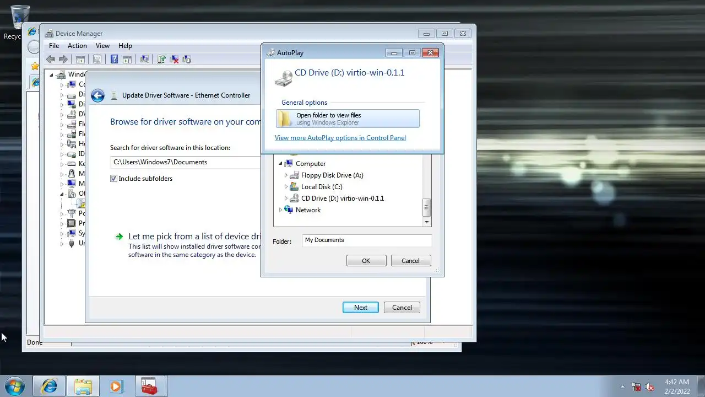Click OK in the Browse For Folder dialog
This screenshot has height=397, width=705.
(x=366, y=261)
